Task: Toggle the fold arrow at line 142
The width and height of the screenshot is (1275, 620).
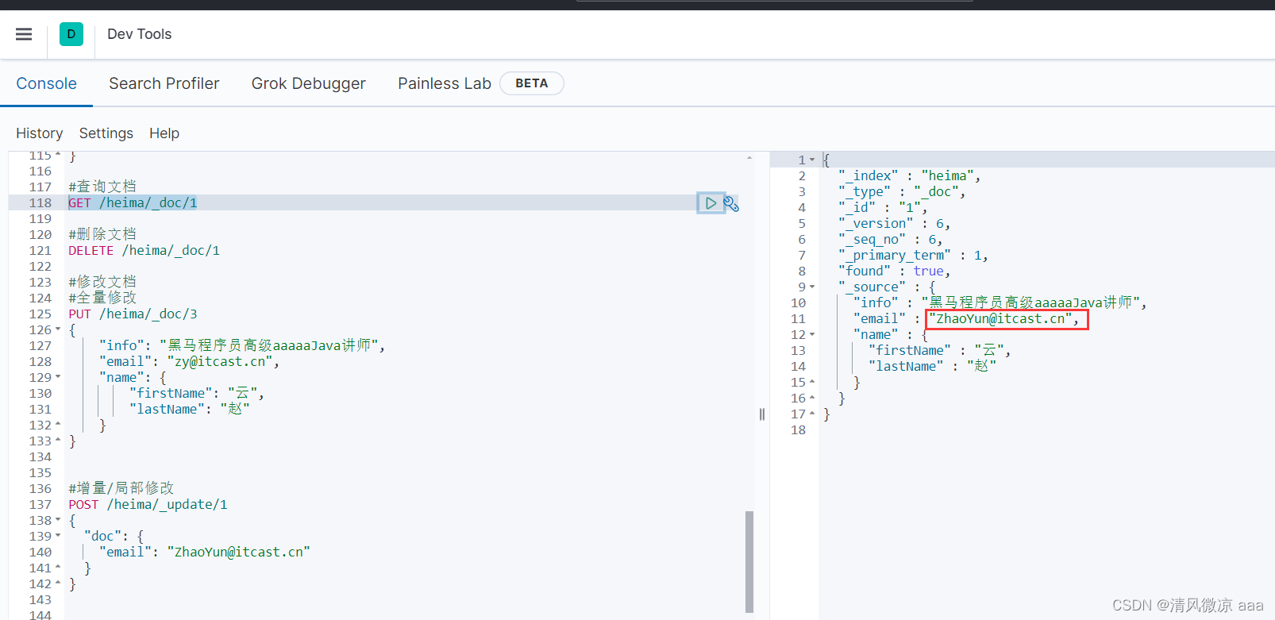Action: coord(58,583)
